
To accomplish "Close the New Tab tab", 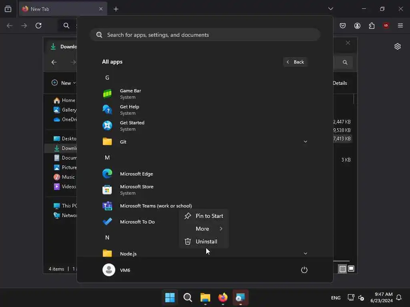I will tap(100, 9).
